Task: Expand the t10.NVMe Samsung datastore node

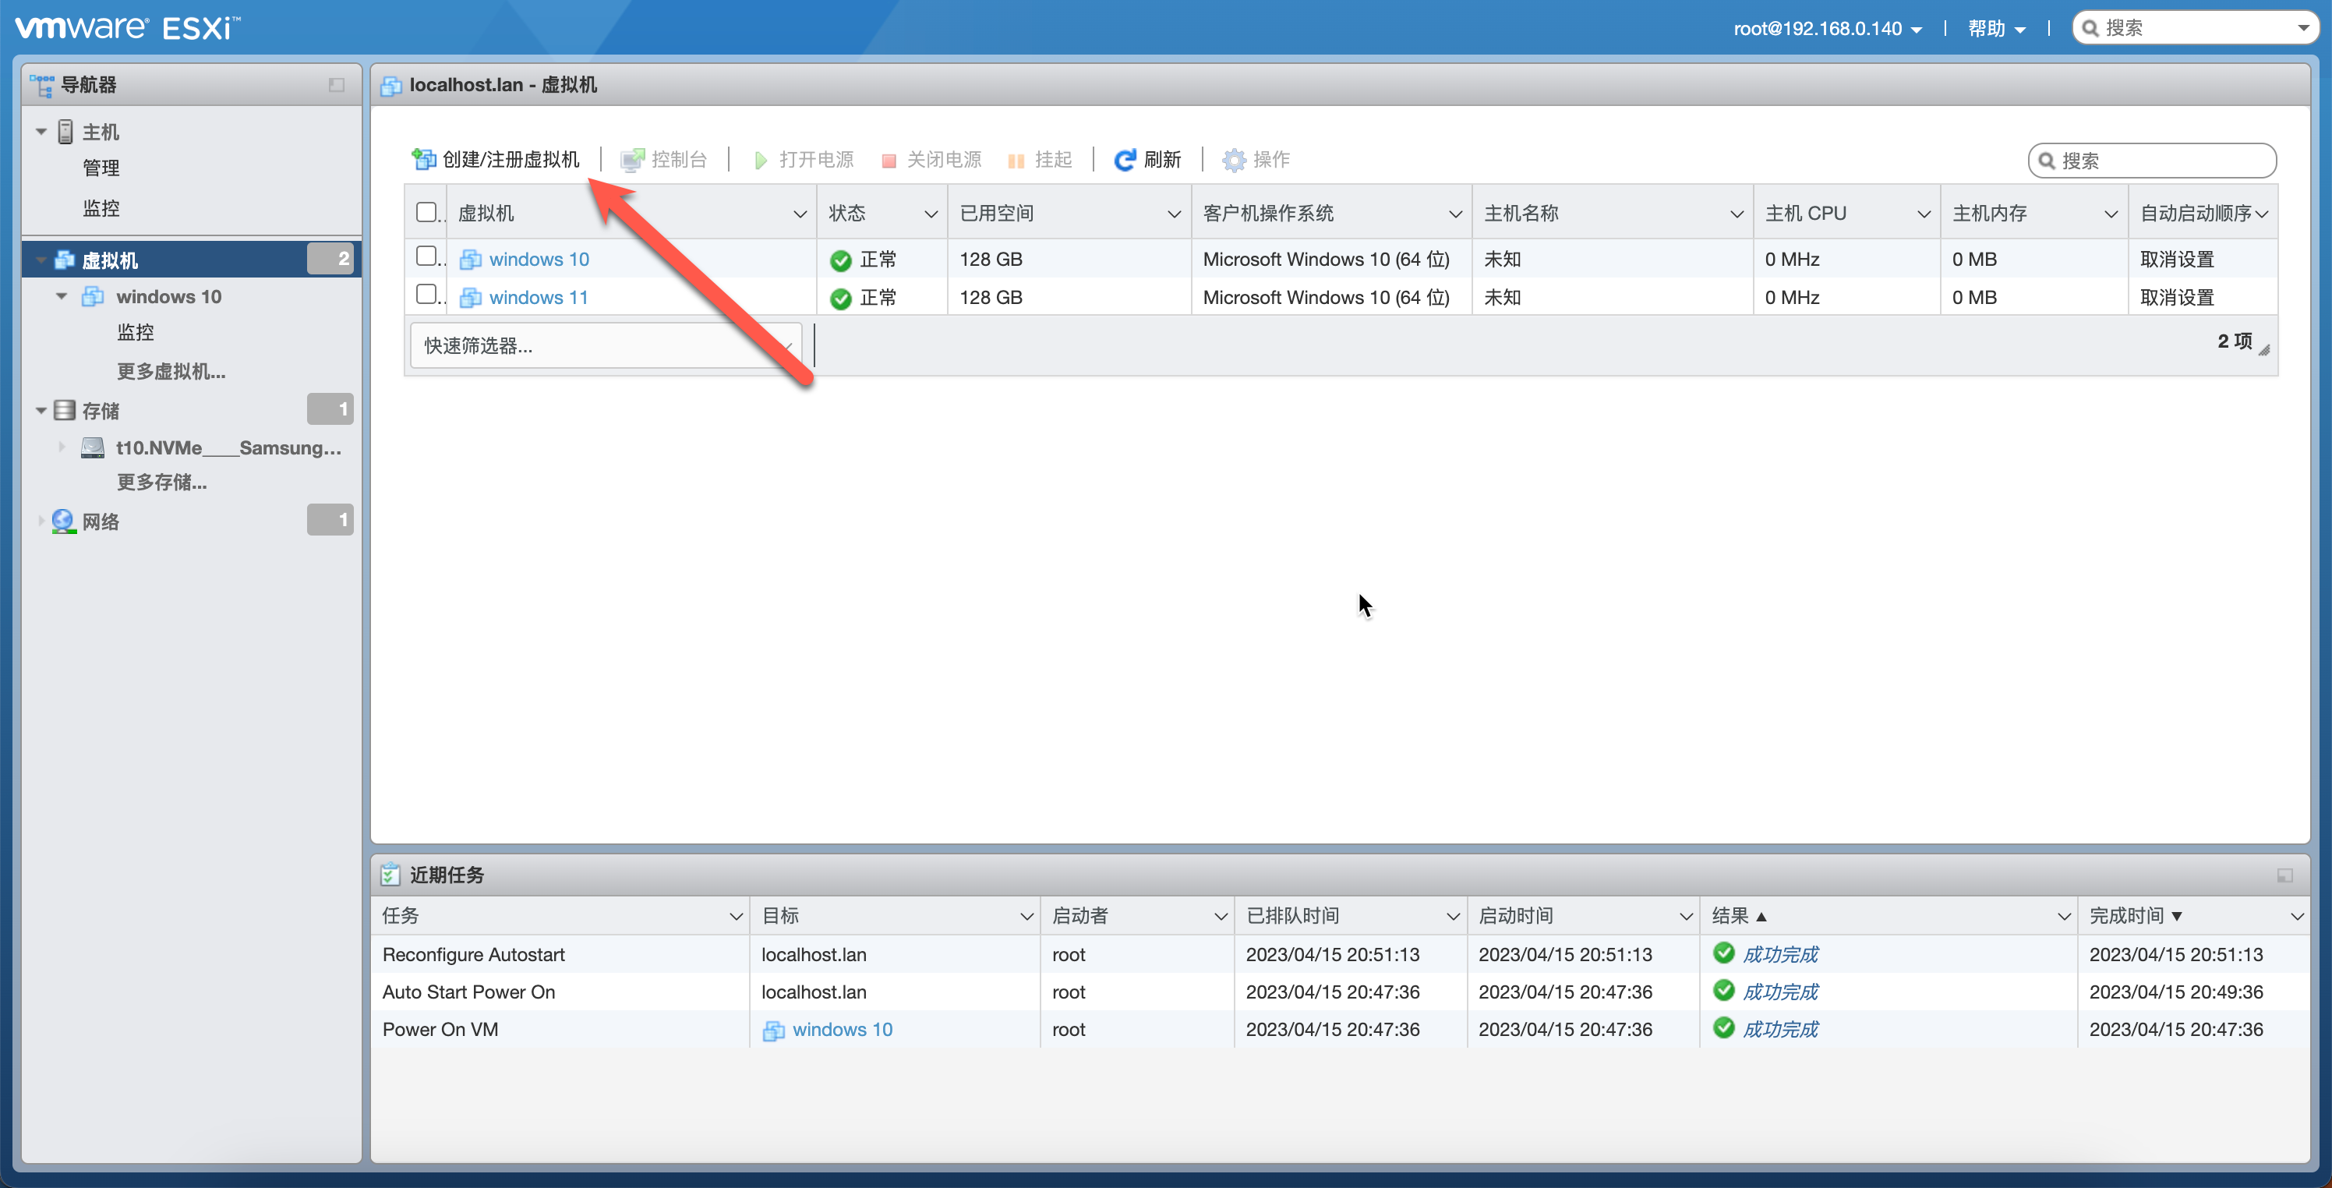Action: [61, 447]
